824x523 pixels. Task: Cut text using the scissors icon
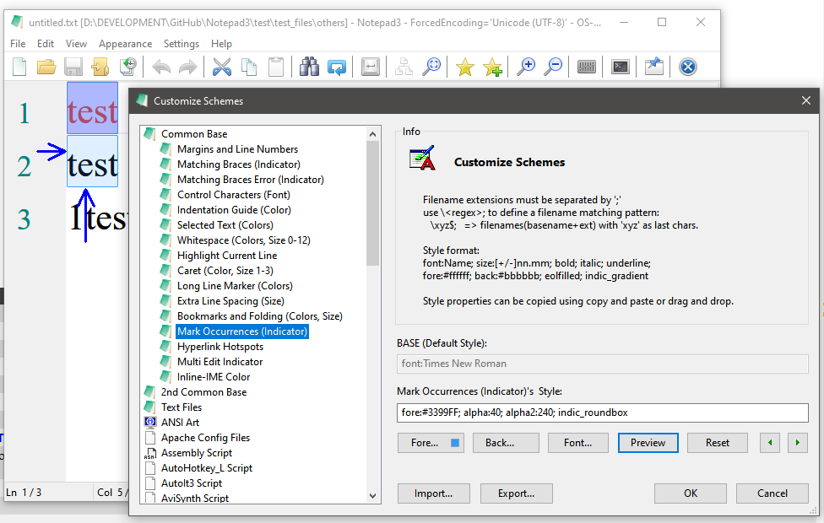click(x=222, y=66)
